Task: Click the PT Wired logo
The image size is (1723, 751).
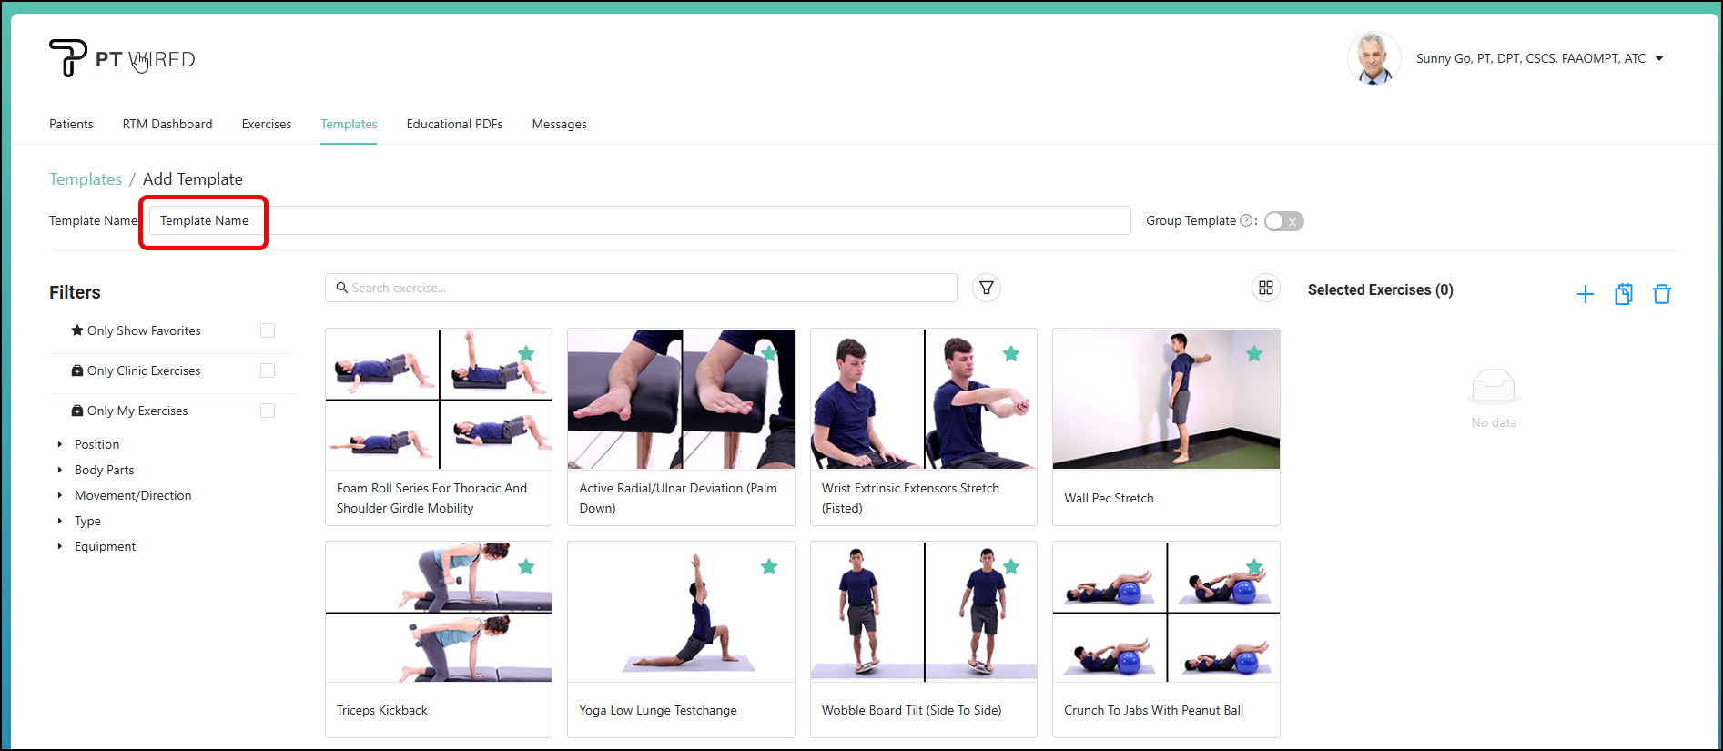Action: [x=122, y=59]
